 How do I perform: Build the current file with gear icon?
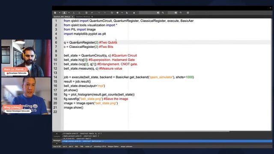(117, 13)
